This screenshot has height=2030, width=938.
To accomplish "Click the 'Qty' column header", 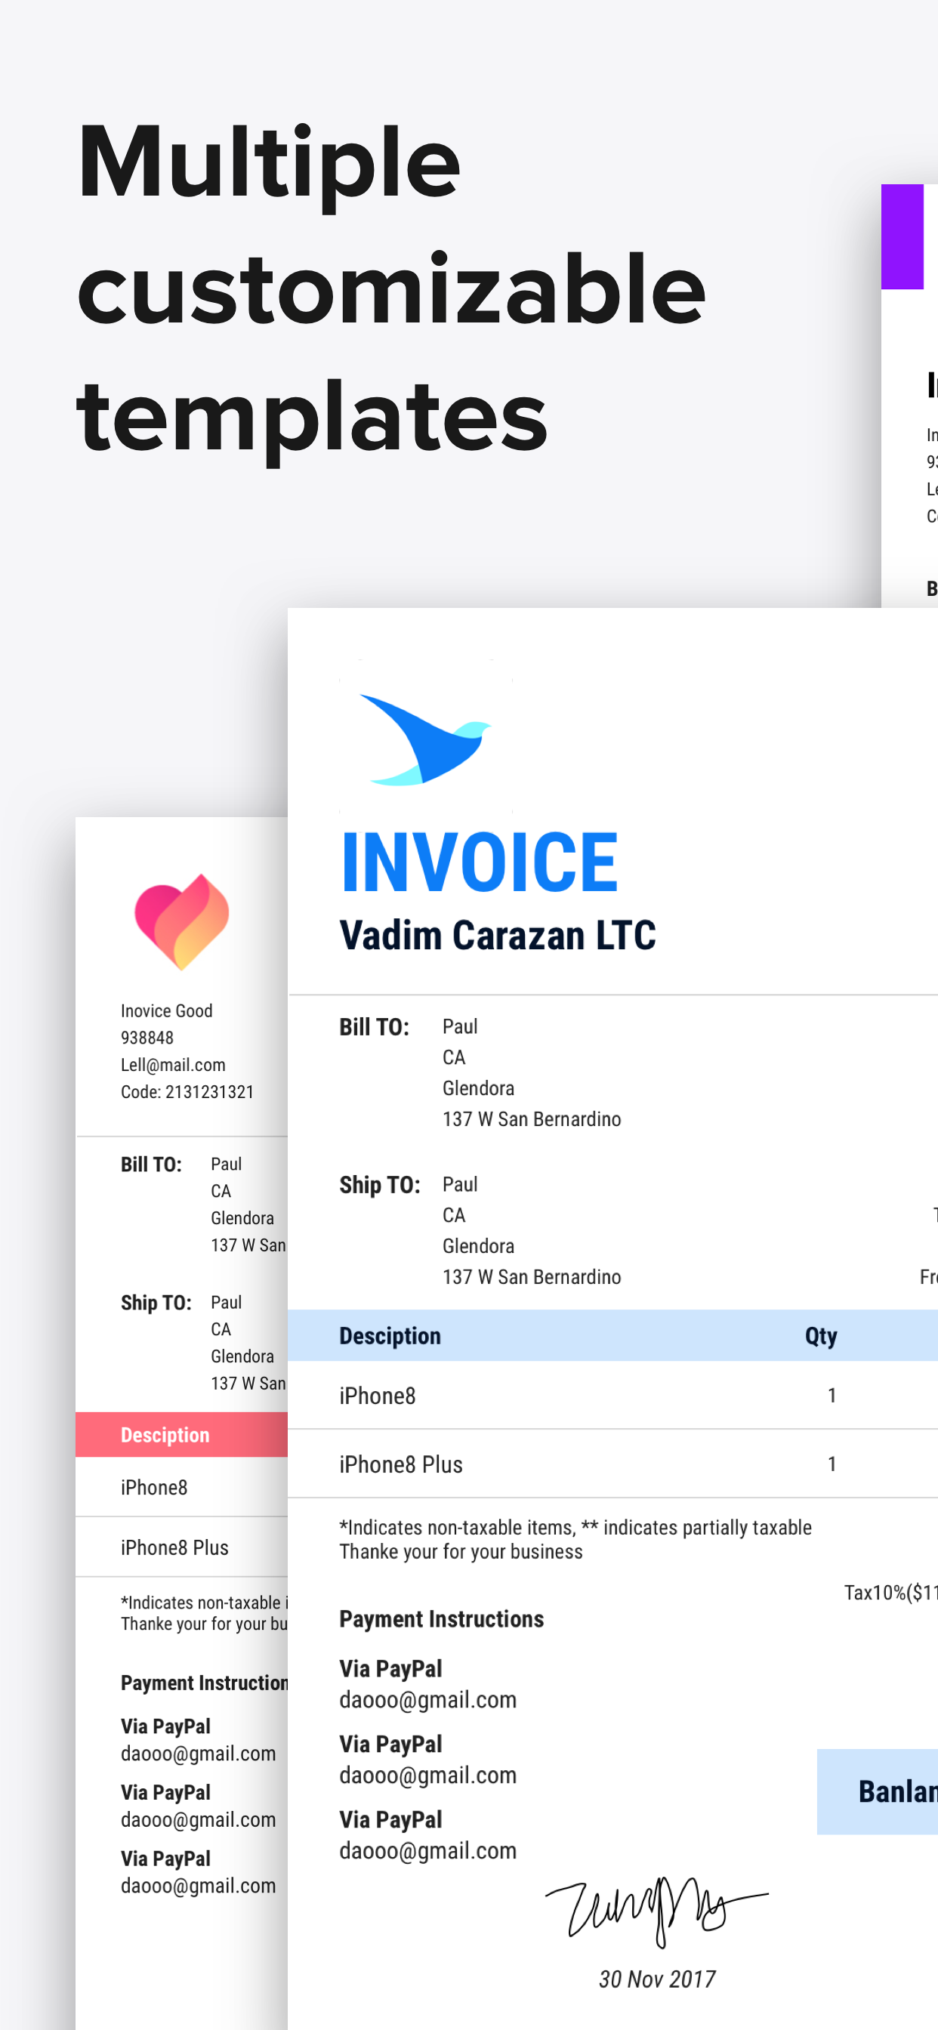I will [820, 1336].
